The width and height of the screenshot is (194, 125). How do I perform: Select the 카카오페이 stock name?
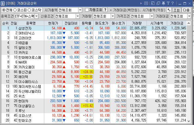[27, 67]
